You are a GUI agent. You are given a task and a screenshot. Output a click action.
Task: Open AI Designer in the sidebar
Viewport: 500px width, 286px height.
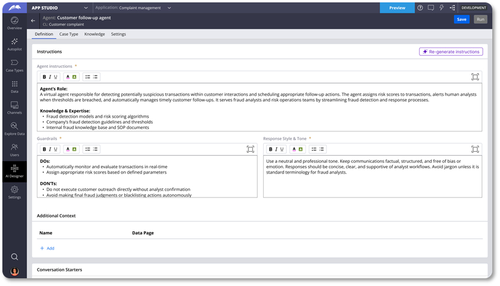tap(14, 171)
